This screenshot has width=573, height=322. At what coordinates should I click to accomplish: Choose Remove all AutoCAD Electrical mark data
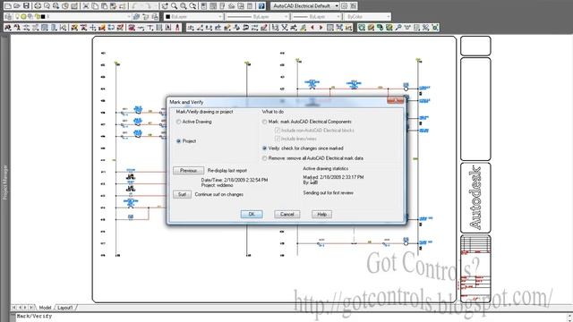[264, 158]
